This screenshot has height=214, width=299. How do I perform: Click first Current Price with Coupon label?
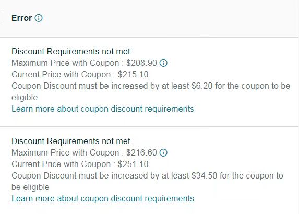coord(61,75)
